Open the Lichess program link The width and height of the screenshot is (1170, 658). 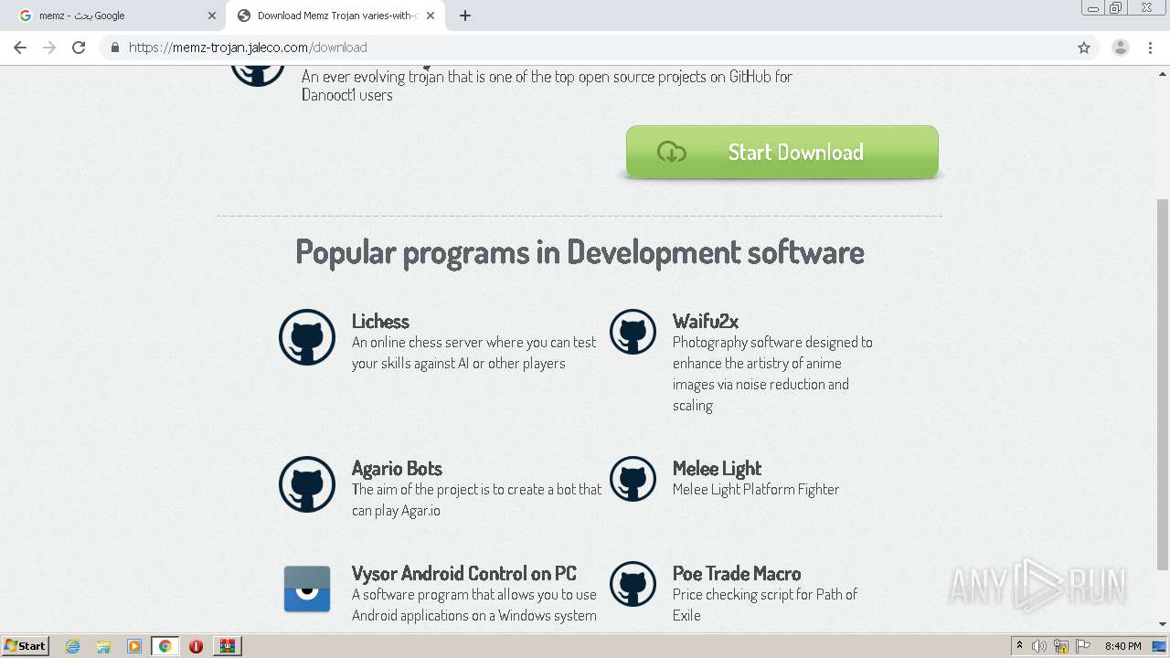point(380,321)
